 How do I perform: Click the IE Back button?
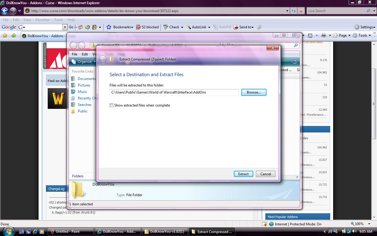pyautogui.click(x=5, y=11)
